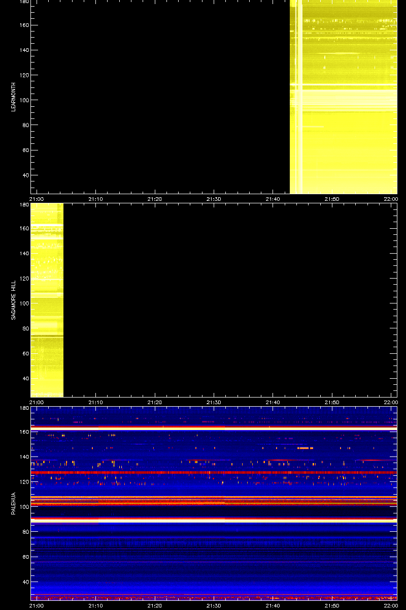Click the yellow Learmonth spectrogram data region

point(344,97)
